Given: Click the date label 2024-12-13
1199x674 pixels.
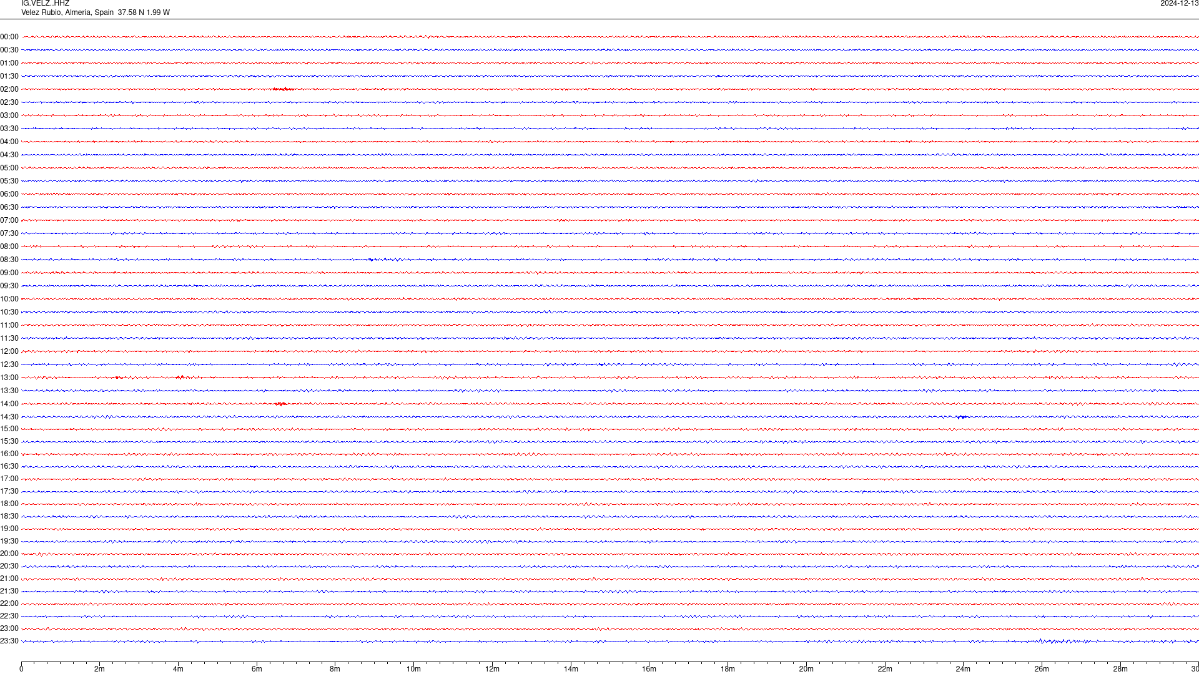Looking at the screenshot, I should 1179,4.
